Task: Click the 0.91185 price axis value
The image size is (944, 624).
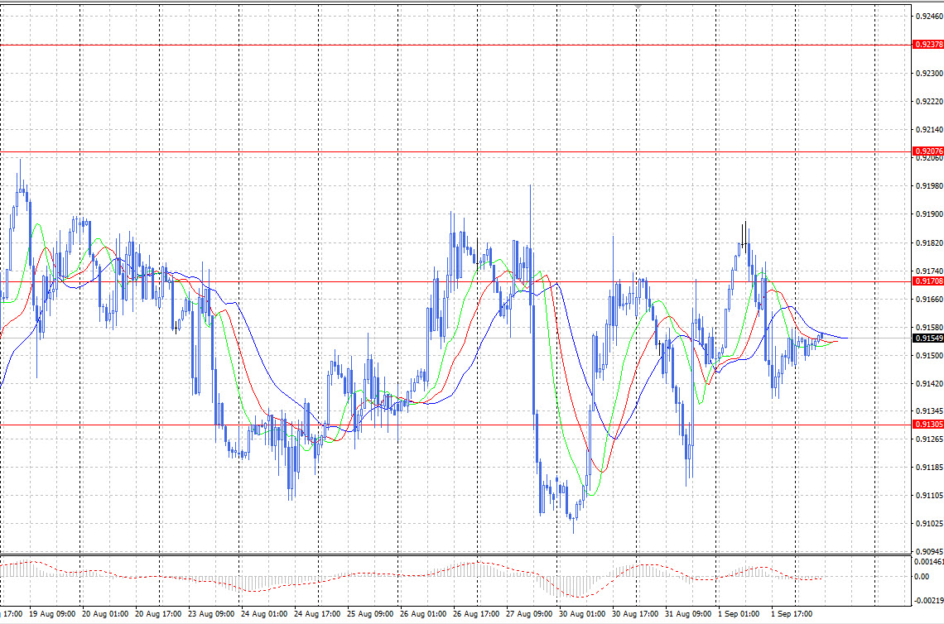Action: (x=929, y=468)
